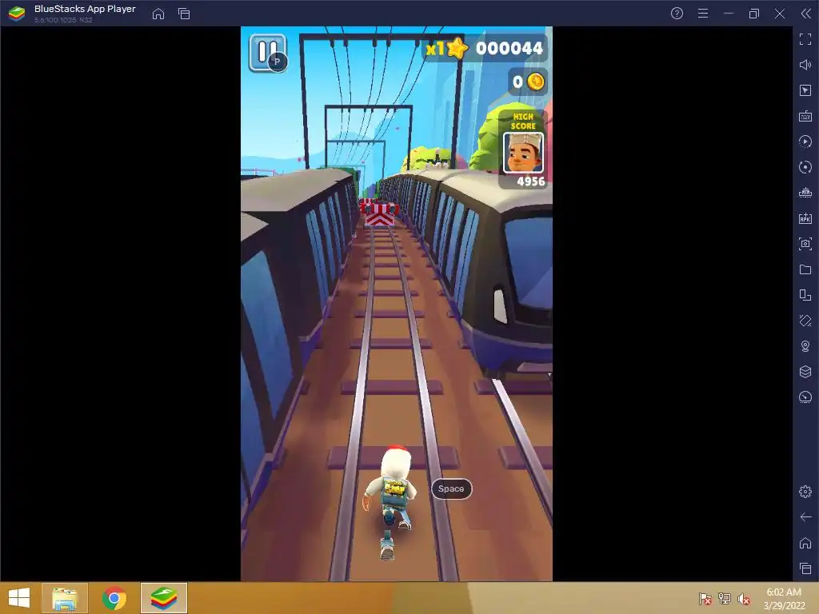819x614 pixels.
Task: Open the BlueStacks hamburger menu
Action: pyautogui.click(x=703, y=14)
